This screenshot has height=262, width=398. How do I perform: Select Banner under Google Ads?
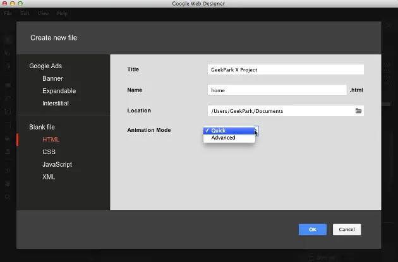(52, 78)
